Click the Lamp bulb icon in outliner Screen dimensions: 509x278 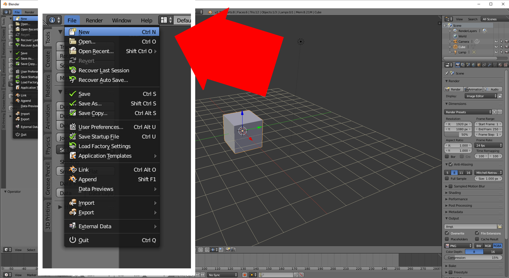point(455,52)
